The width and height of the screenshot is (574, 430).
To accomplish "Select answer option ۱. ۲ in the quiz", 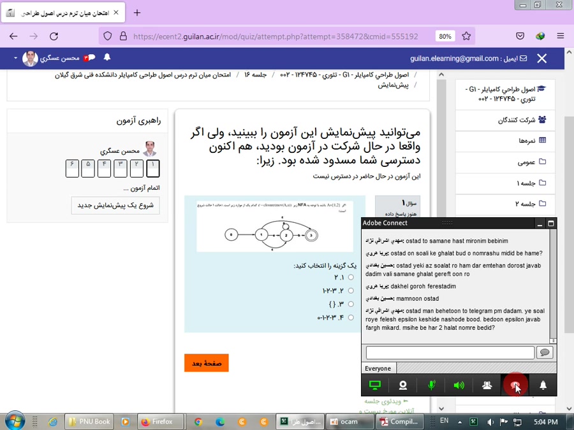I will (350, 277).
